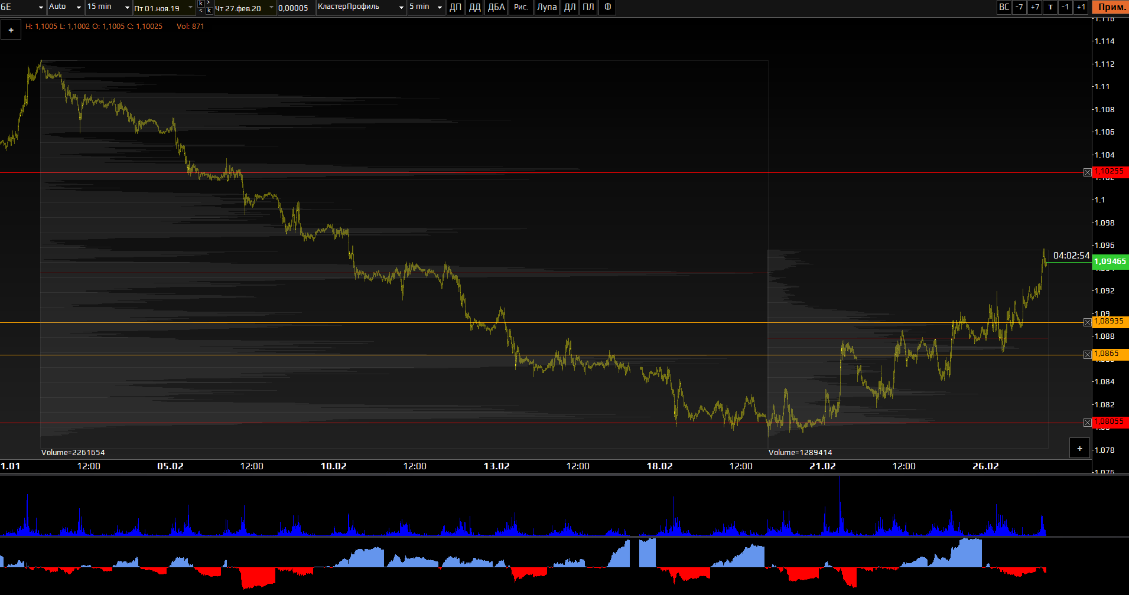
Task: Shift range forward with +1 button
Action: 1081,7
